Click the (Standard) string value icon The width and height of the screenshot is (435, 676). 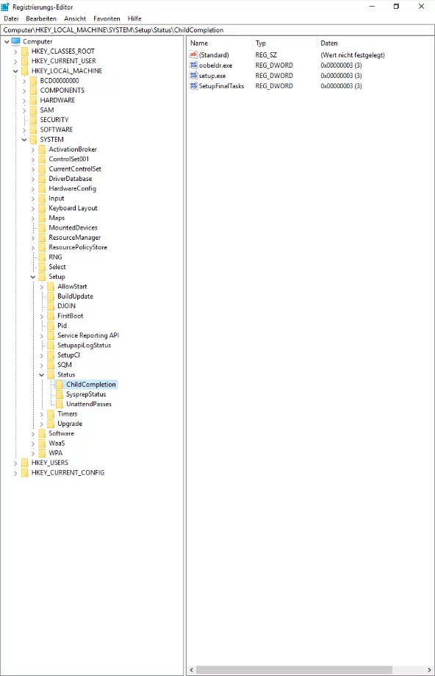point(193,54)
